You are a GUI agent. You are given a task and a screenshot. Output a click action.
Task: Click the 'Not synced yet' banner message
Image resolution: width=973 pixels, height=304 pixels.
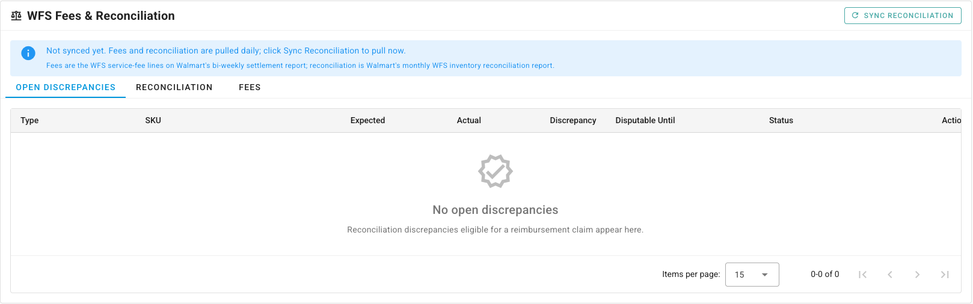[226, 50]
